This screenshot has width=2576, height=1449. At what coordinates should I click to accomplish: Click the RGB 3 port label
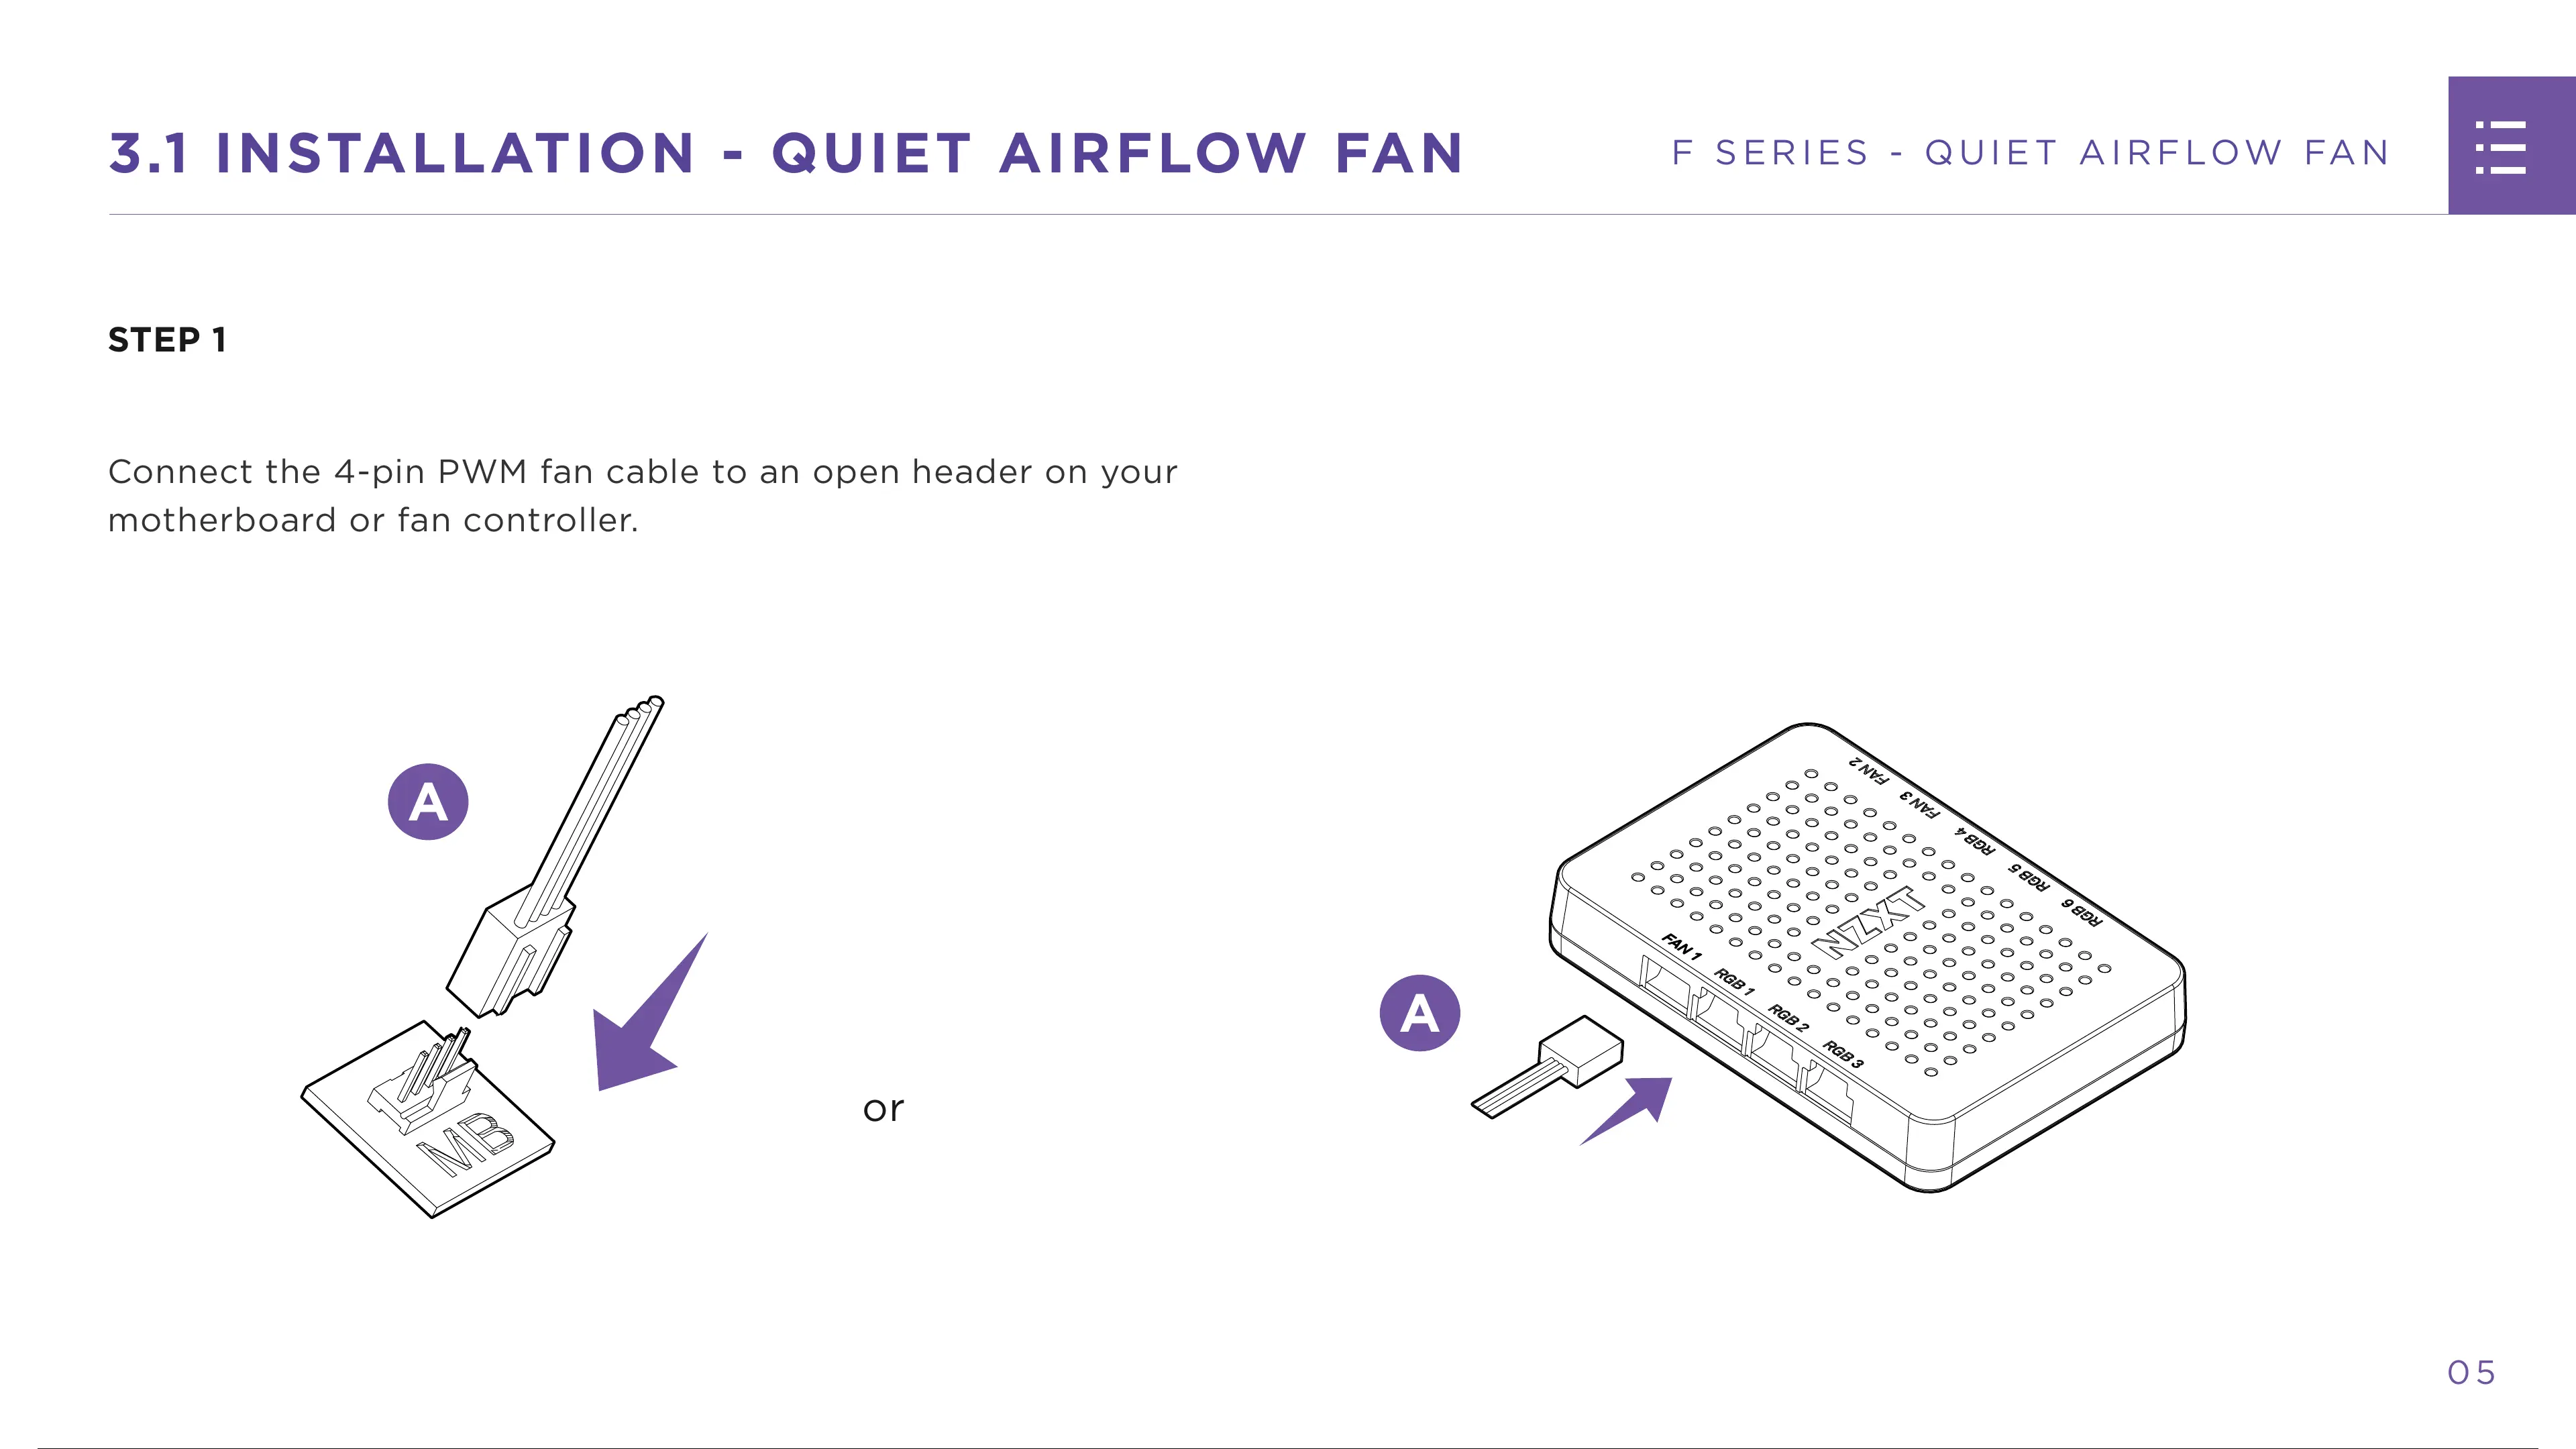coord(1842,1053)
